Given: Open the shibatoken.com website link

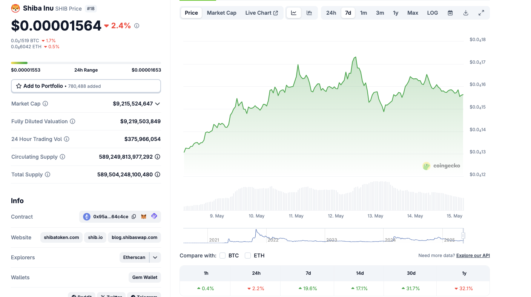Looking at the screenshot, I should [61, 237].
